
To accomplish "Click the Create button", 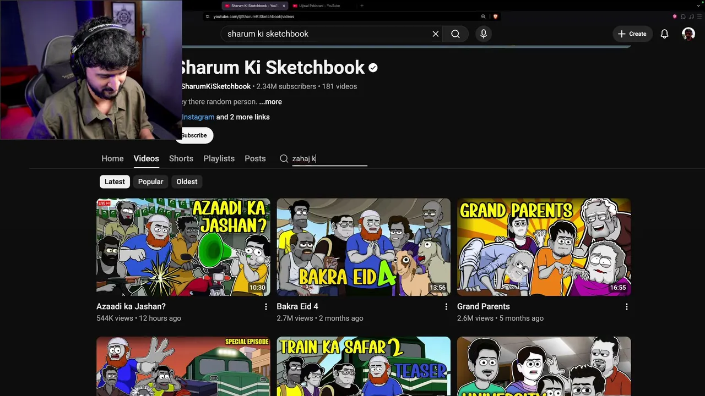I will 632,34.
